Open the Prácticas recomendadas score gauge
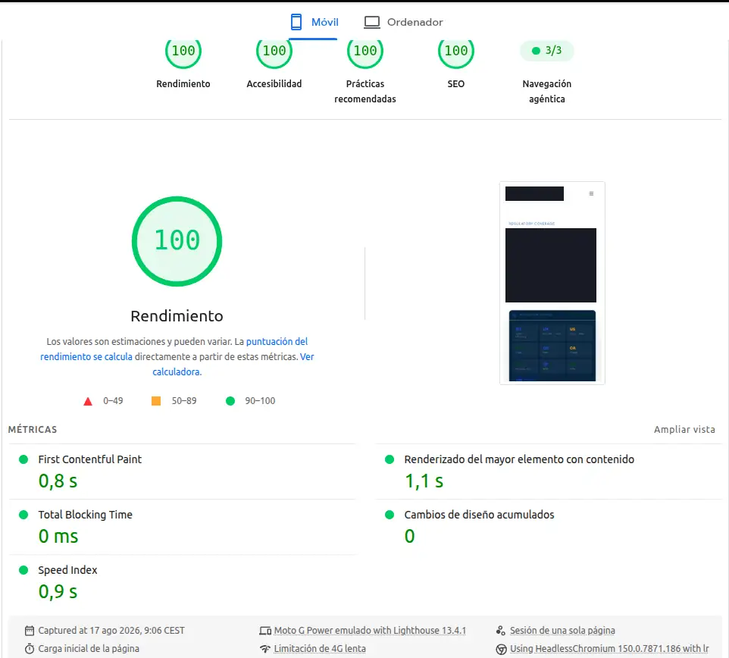The width and height of the screenshot is (729, 658). tap(365, 52)
